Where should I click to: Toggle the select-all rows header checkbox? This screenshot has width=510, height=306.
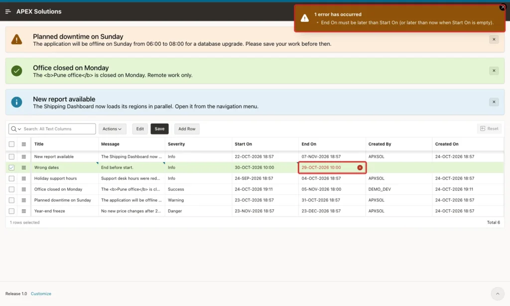click(x=11, y=144)
